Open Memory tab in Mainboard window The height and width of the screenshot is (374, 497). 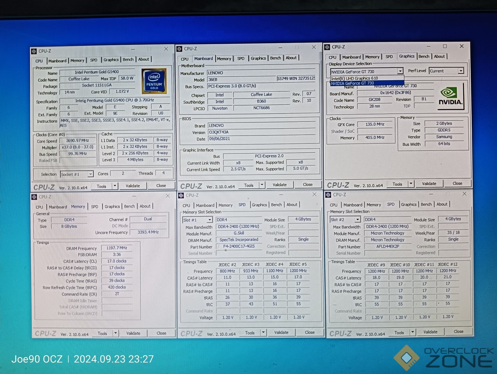click(x=224, y=59)
